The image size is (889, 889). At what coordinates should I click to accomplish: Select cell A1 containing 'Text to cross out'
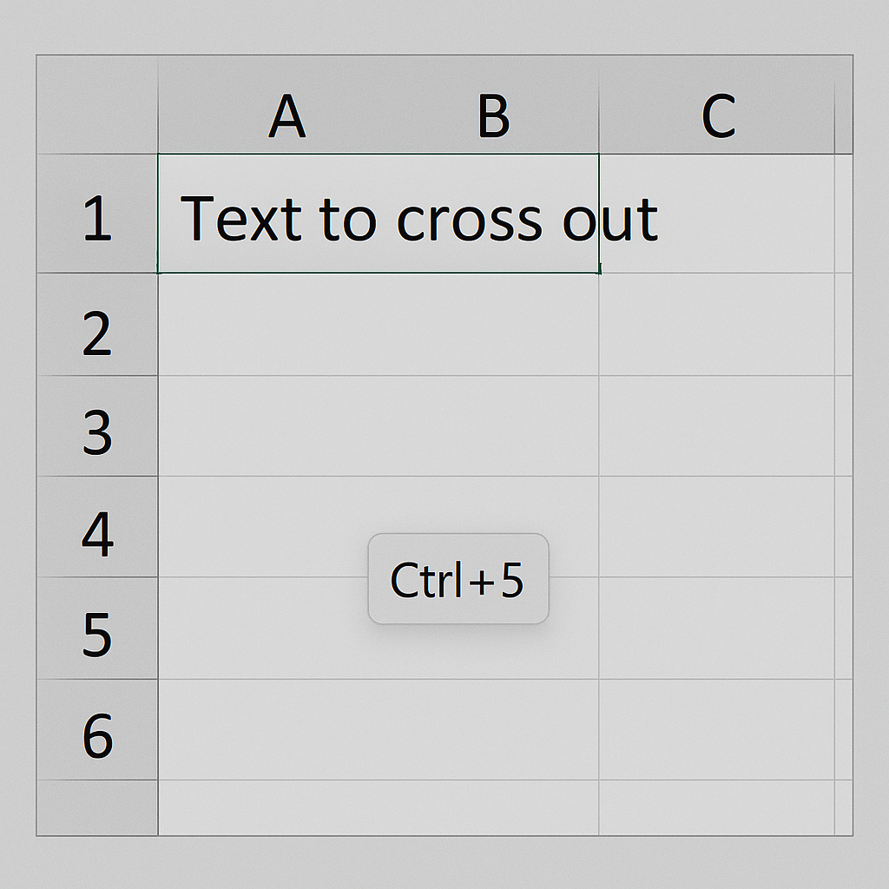378,214
